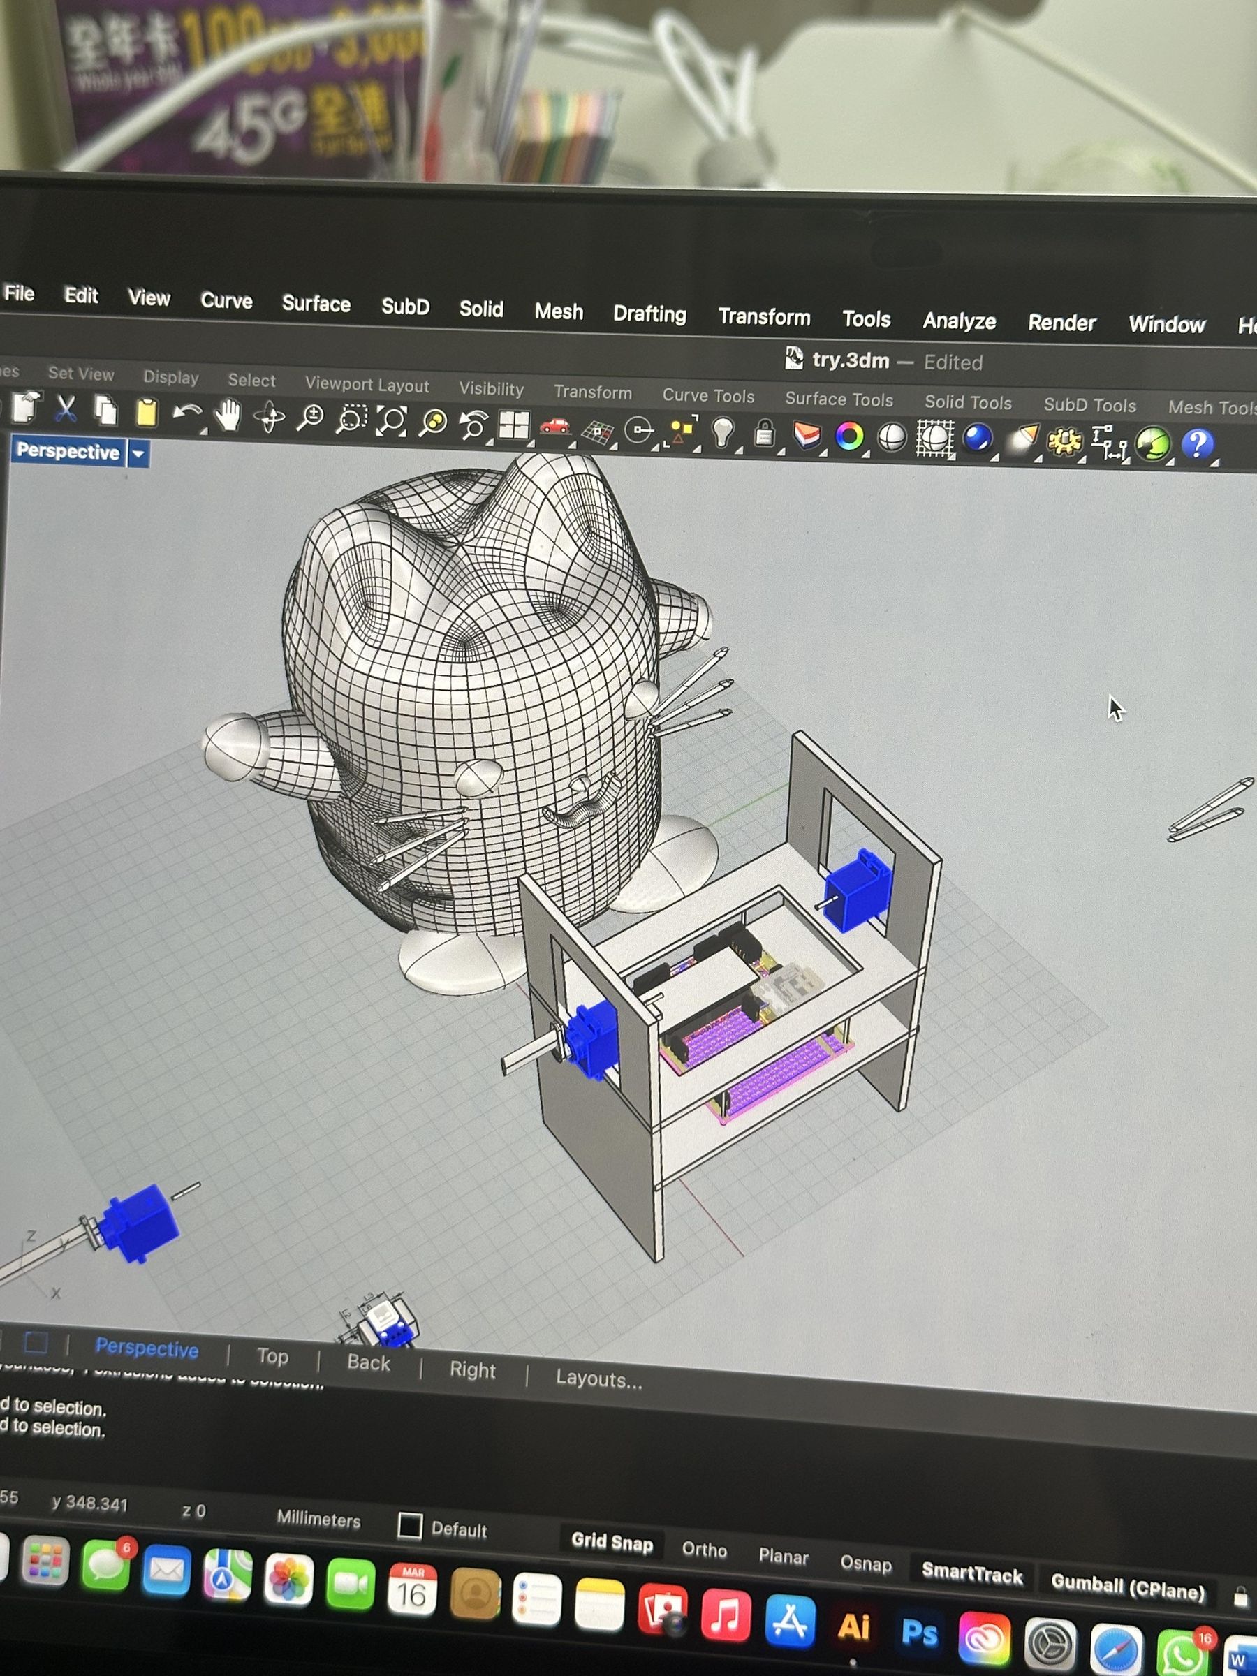Toggle Gumball (CPlane)
This screenshot has width=1257, height=1676.
point(1127,1586)
